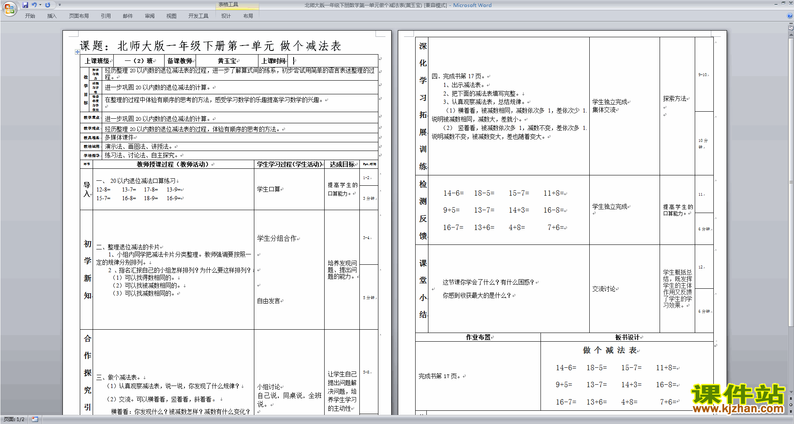
Task: Click the scrollbar up arrow
Action: tap(791, 35)
